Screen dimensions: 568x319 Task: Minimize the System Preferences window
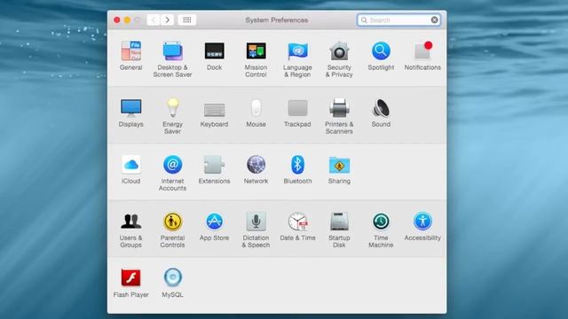tap(127, 19)
